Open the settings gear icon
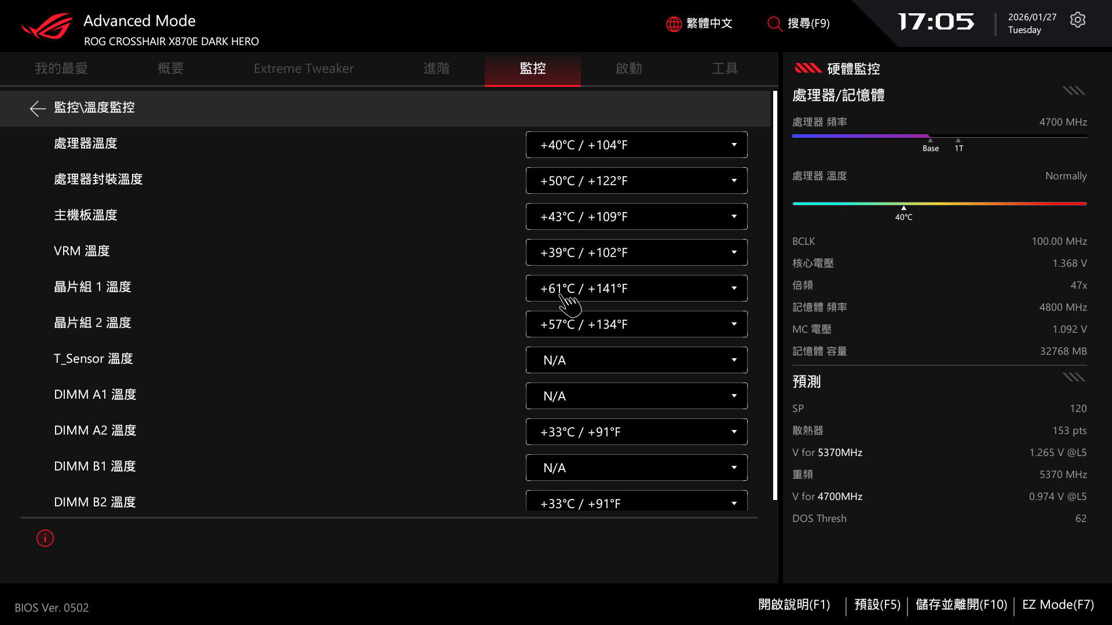 tap(1077, 20)
